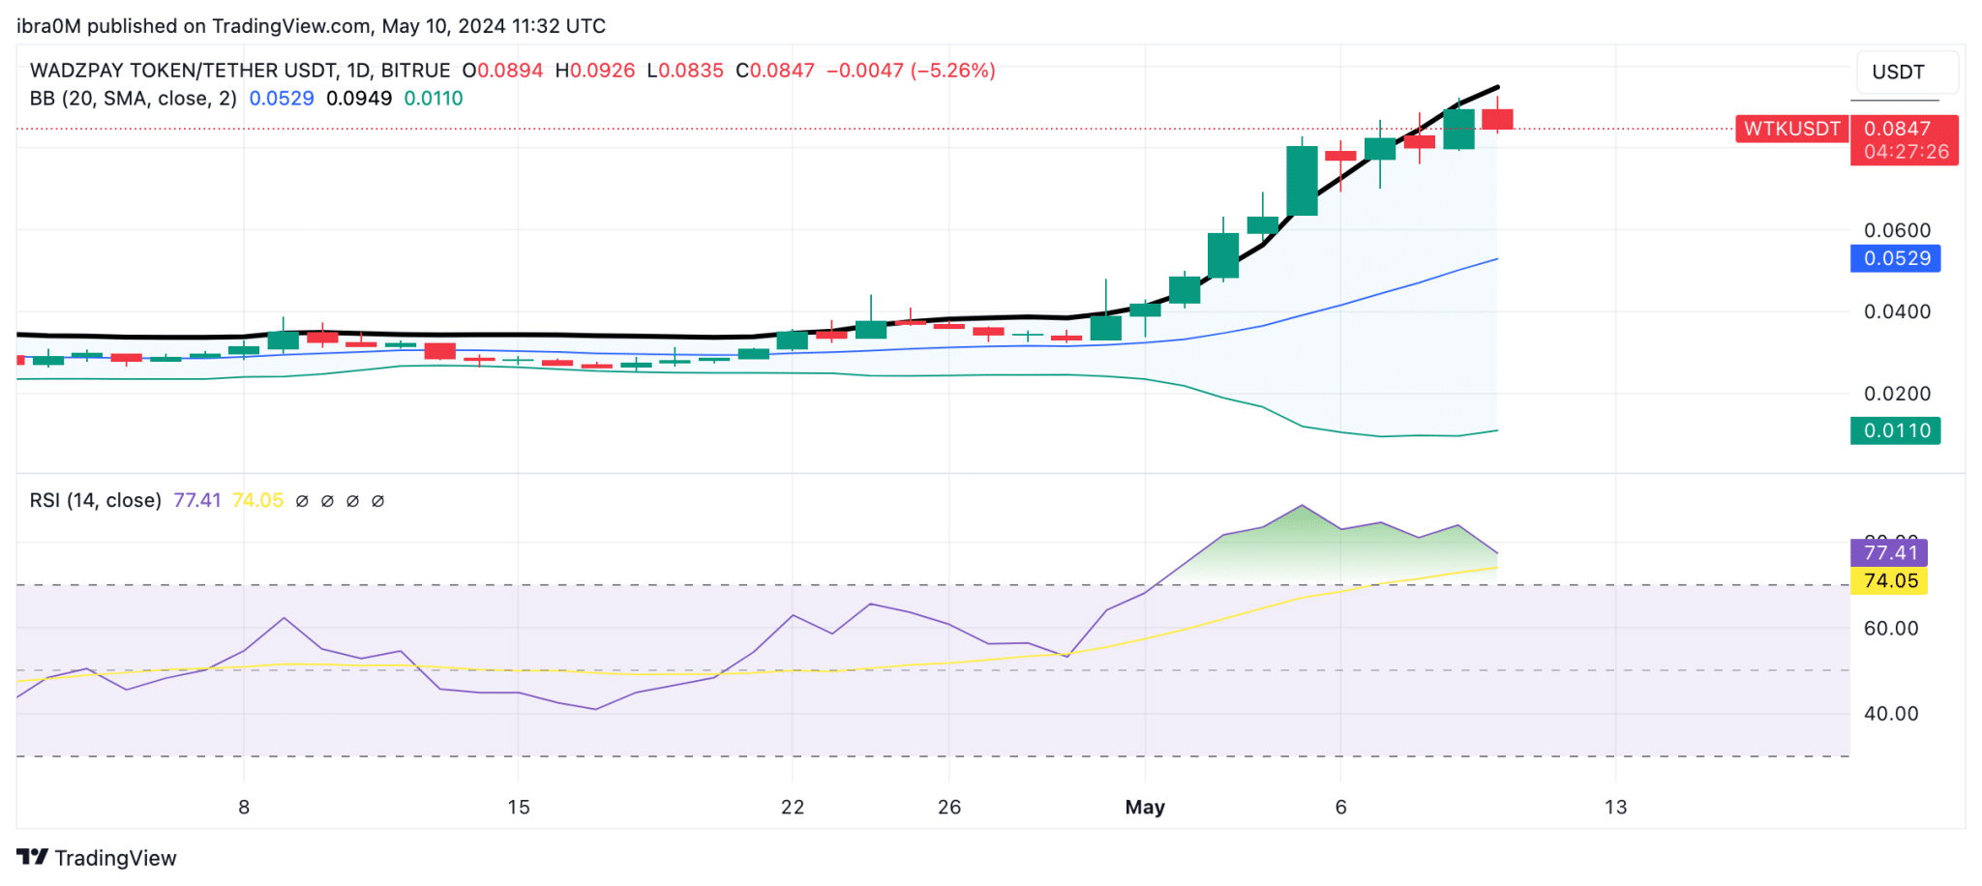Click the O0.0894 open value

502,71
